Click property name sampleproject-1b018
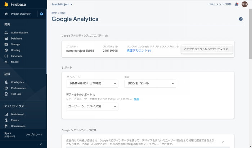Screen dimensions: 252x148 point(80,51)
